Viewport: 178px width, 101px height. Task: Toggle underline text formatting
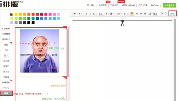click(x=94, y=14)
